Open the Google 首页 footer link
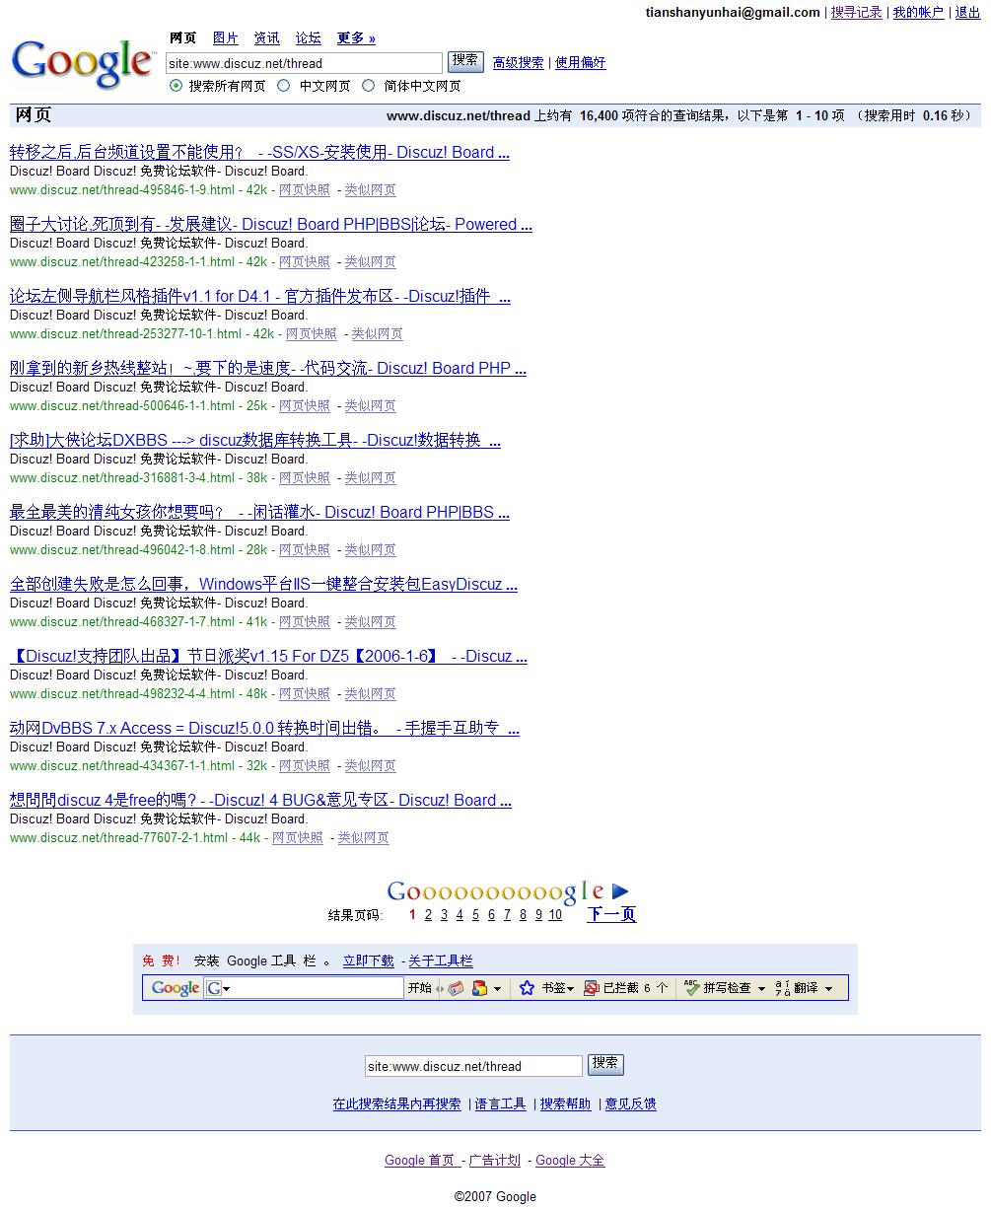Screen dimensions: 991x1209 click(x=421, y=1161)
